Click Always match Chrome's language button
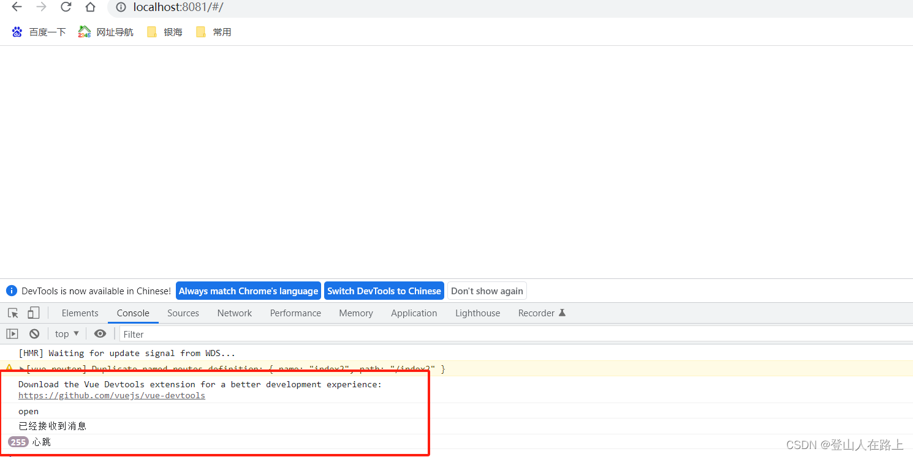 [x=248, y=291]
